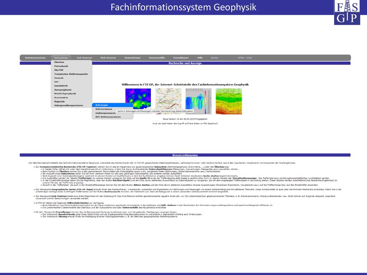Select Aerogeophysik subsystem entry

[x=71, y=90]
